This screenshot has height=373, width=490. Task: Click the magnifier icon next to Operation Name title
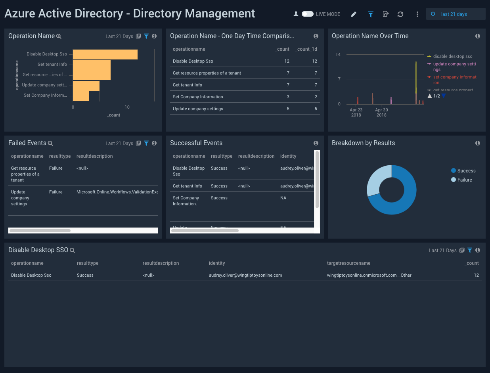tap(59, 36)
